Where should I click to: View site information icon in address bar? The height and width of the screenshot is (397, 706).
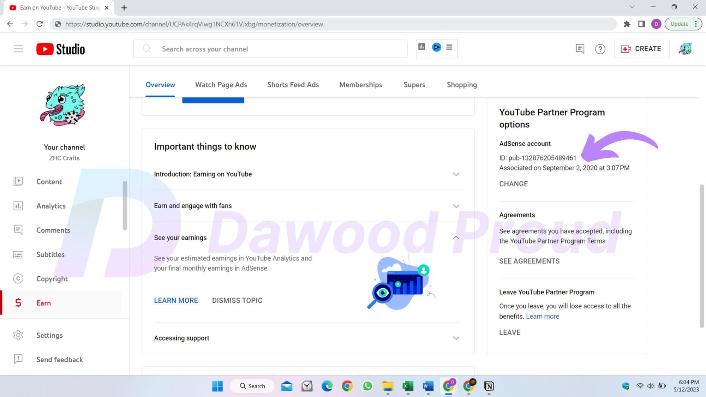click(x=58, y=24)
